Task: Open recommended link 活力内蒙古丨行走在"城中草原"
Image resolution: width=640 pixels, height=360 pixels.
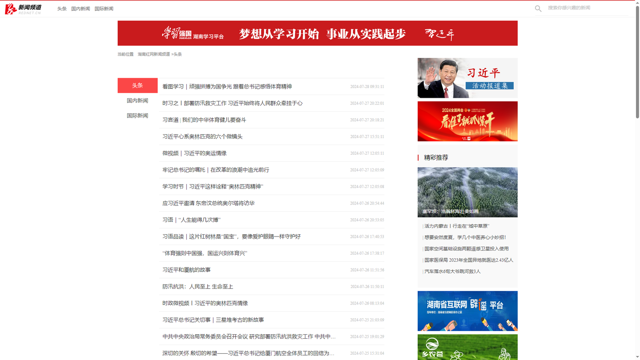Action: click(457, 226)
